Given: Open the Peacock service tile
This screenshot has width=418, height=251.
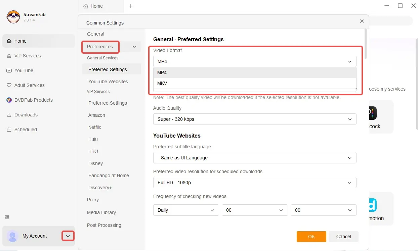Looking at the screenshot, I should [381, 116].
